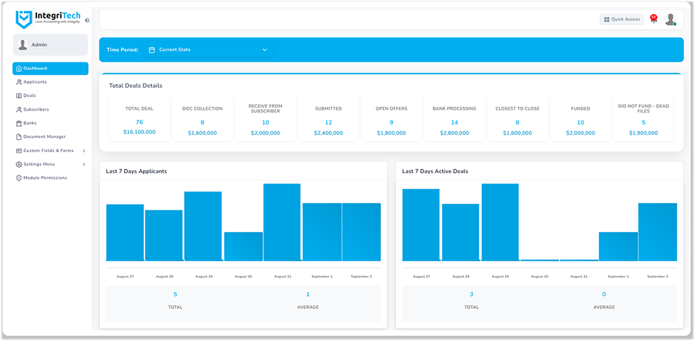Click the calendar icon in Time Period
Viewport: 695px width, 341px height.
pyautogui.click(x=152, y=50)
